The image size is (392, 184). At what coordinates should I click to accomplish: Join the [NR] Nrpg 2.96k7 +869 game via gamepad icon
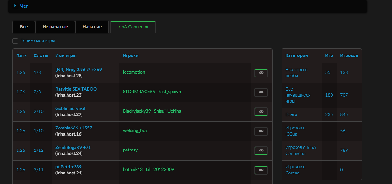tap(261, 73)
